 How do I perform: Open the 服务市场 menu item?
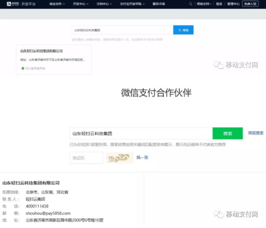pos(159,4)
